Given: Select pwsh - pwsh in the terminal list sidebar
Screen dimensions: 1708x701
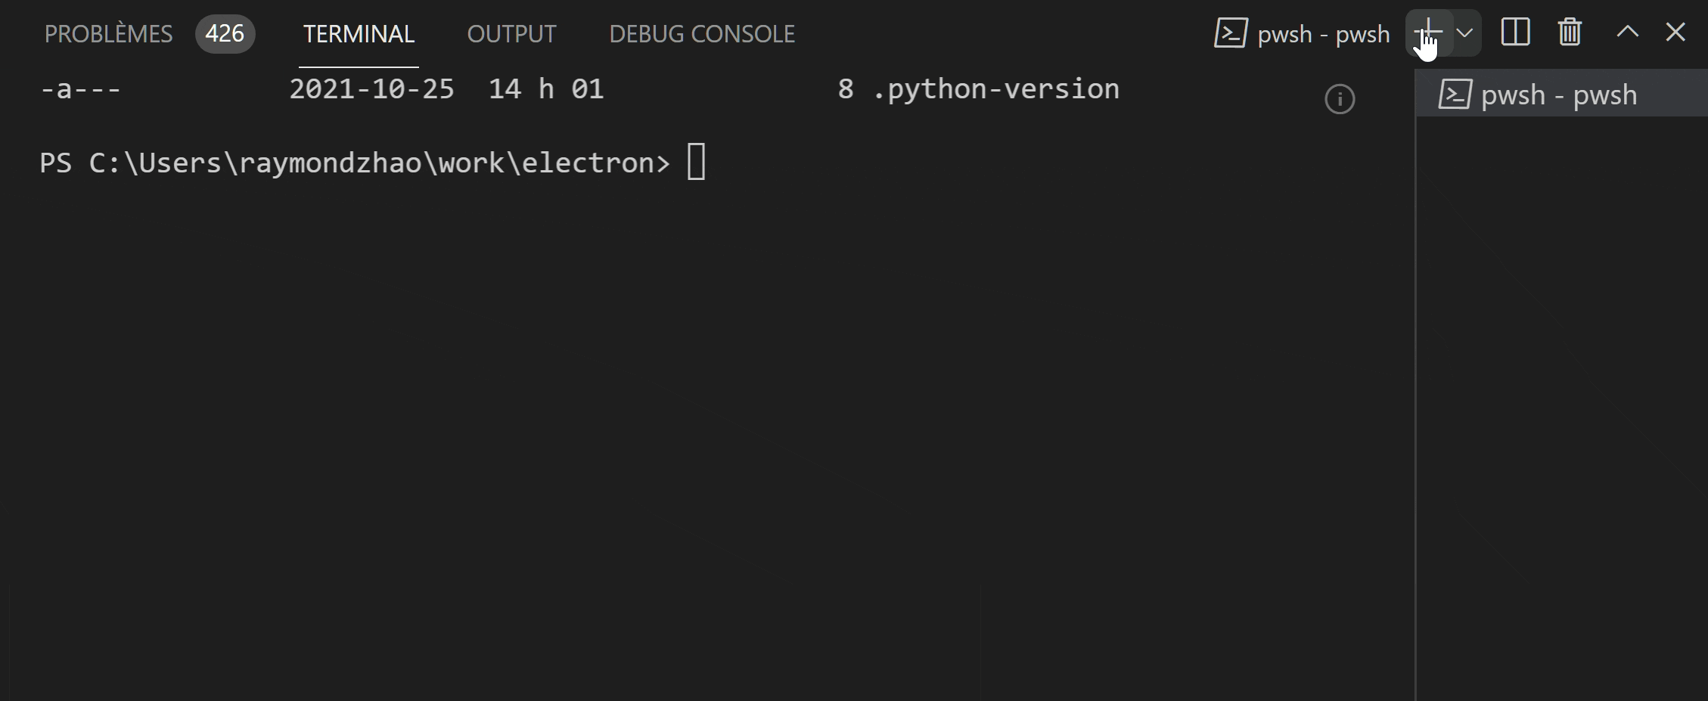Looking at the screenshot, I should (x=1558, y=94).
